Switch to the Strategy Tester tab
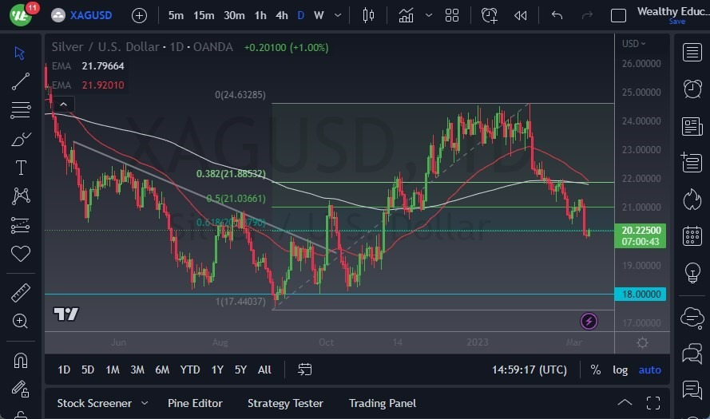The image size is (710, 419). tap(285, 403)
